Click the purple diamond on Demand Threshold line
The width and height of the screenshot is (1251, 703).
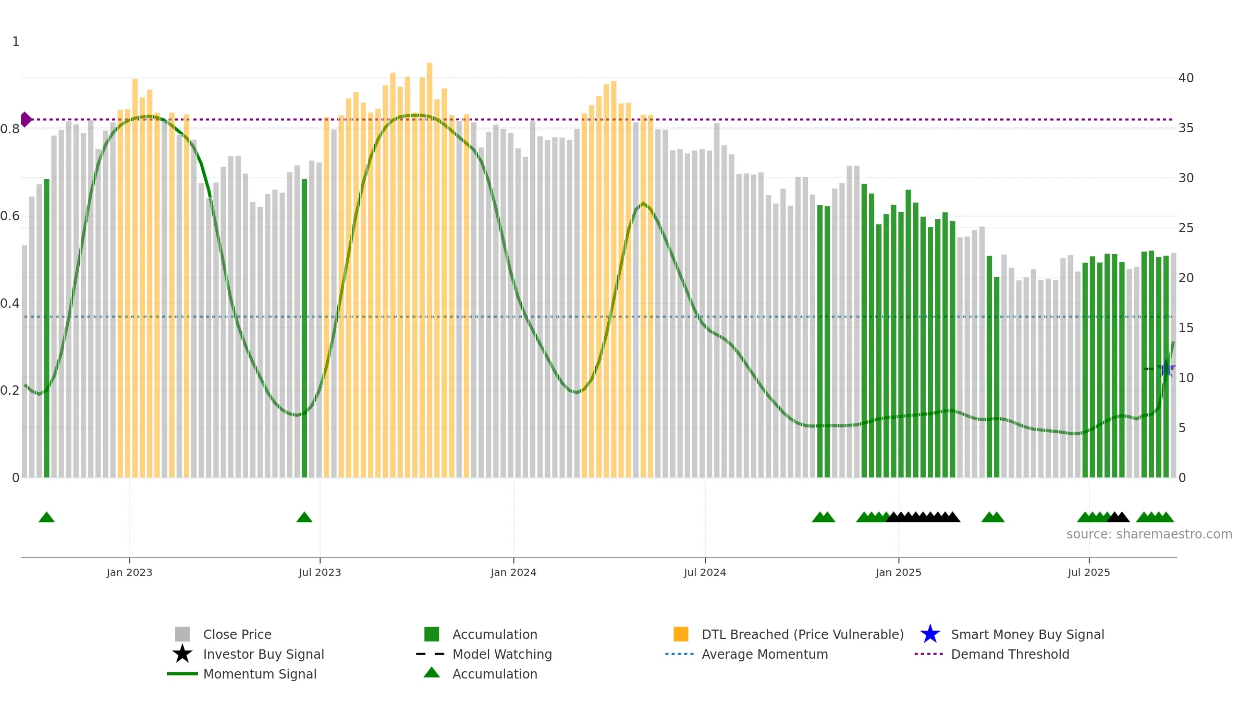click(x=26, y=119)
